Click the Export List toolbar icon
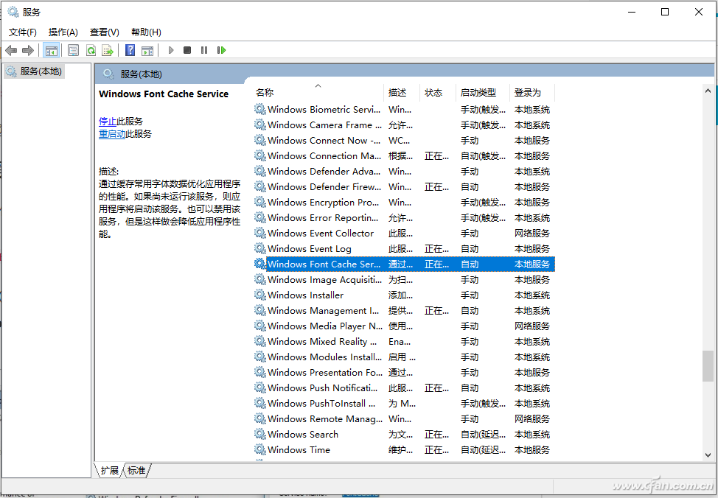 [x=108, y=50]
